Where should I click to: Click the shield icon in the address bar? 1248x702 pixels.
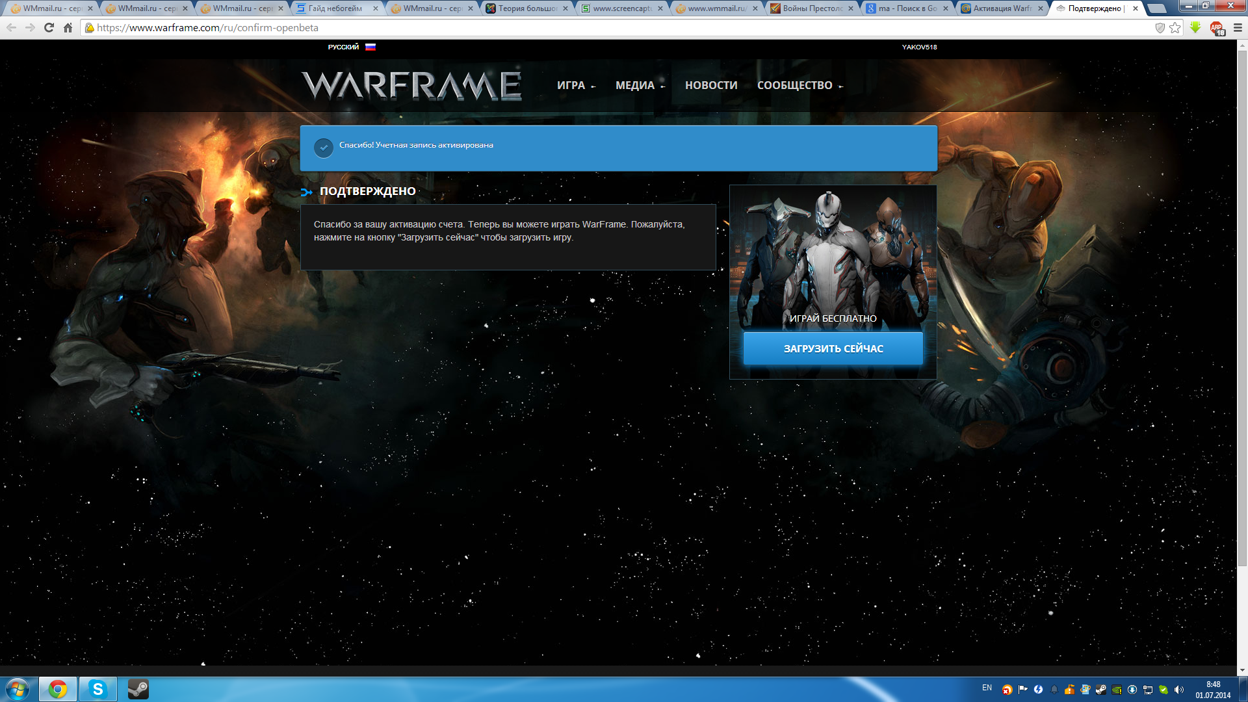[x=1160, y=28]
